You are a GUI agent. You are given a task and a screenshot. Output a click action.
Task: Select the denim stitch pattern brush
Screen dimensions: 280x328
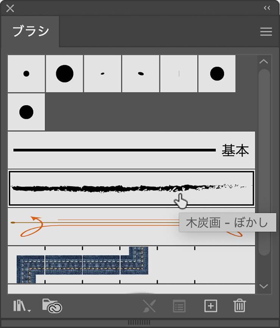click(x=131, y=265)
